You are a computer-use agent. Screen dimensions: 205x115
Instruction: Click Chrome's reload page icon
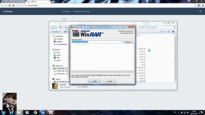tap(10, 5)
